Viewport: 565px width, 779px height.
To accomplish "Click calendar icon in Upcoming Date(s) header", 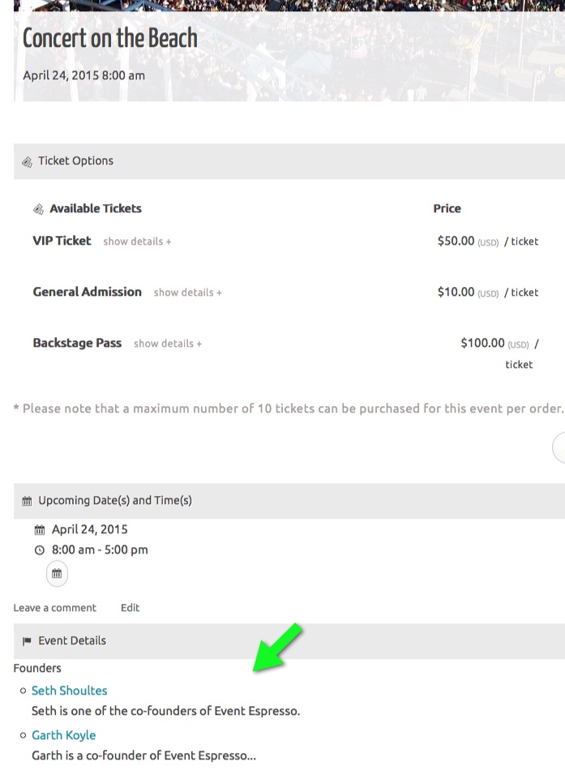I will click(27, 501).
